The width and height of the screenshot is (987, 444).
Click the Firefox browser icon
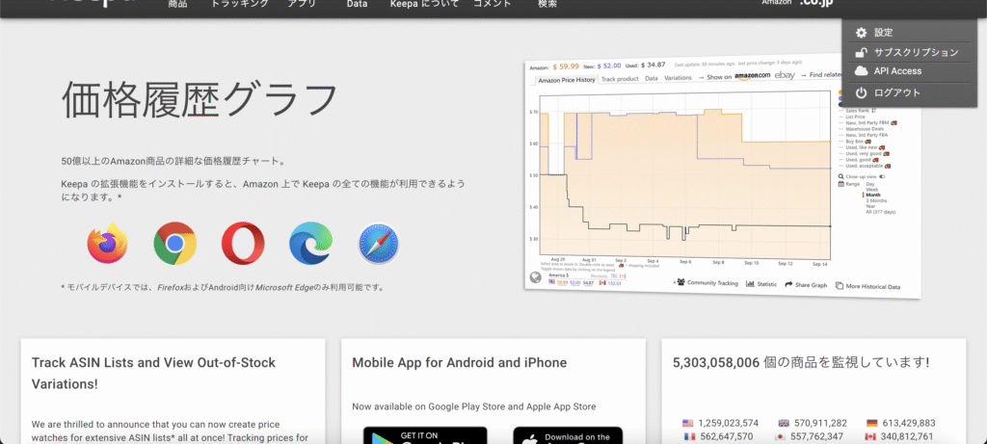(x=108, y=244)
